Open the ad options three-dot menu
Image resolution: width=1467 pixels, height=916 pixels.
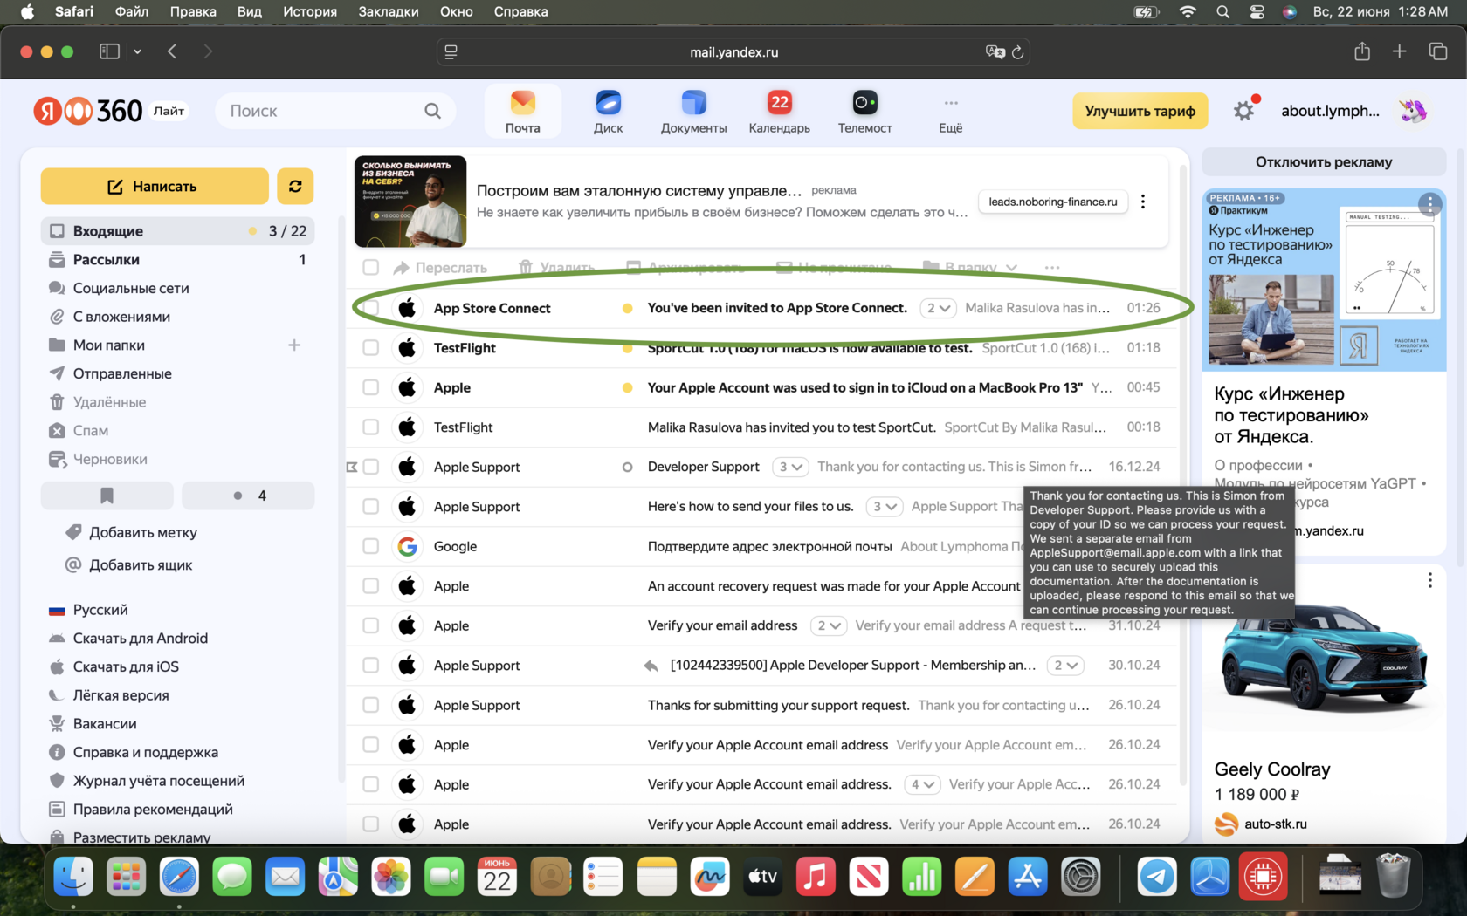(x=1142, y=202)
